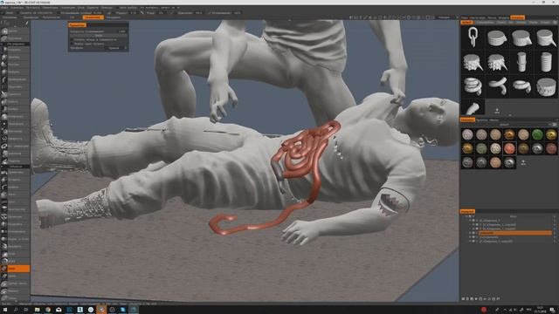Image resolution: width=559 pixels, height=314 pixels.
Task: Click the active orange room tab
Action: tap(93, 17)
